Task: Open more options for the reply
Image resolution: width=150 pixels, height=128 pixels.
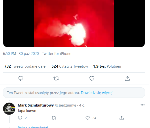Action: tap(142, 105)
